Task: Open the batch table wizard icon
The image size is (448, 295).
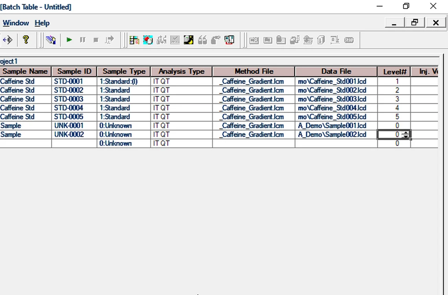Action: coord(51,40)
